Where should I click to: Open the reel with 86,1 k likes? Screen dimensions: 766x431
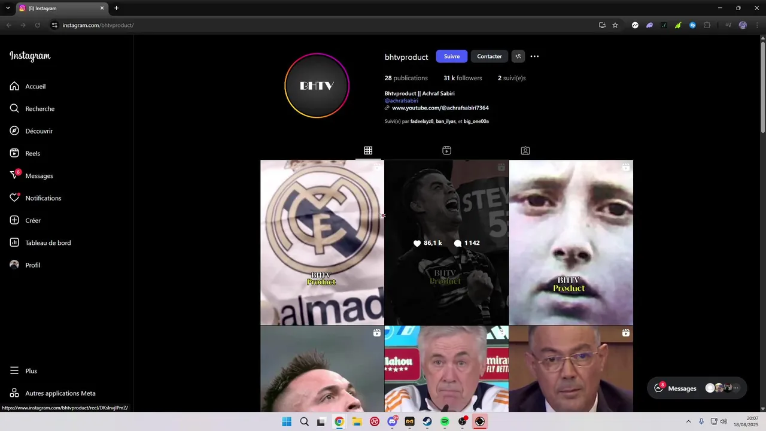(x=446, y=242)
